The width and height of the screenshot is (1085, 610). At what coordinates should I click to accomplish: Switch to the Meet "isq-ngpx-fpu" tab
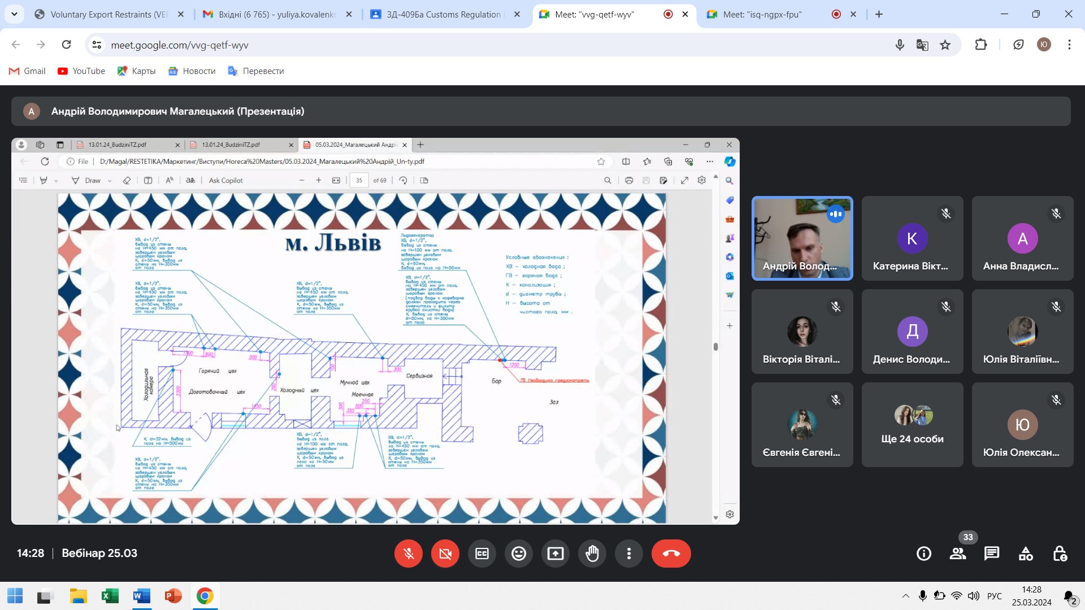point(762,15)
